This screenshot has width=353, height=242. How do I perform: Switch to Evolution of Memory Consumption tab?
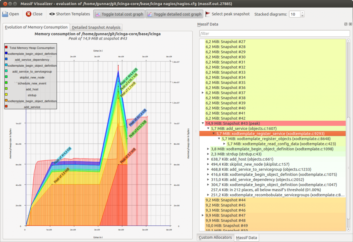36,27
